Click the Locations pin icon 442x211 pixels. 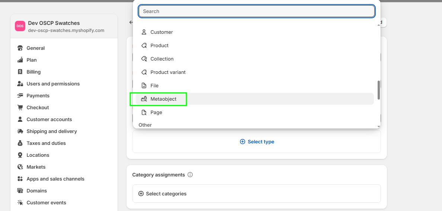pyautogui.click(x=20, y=155)
